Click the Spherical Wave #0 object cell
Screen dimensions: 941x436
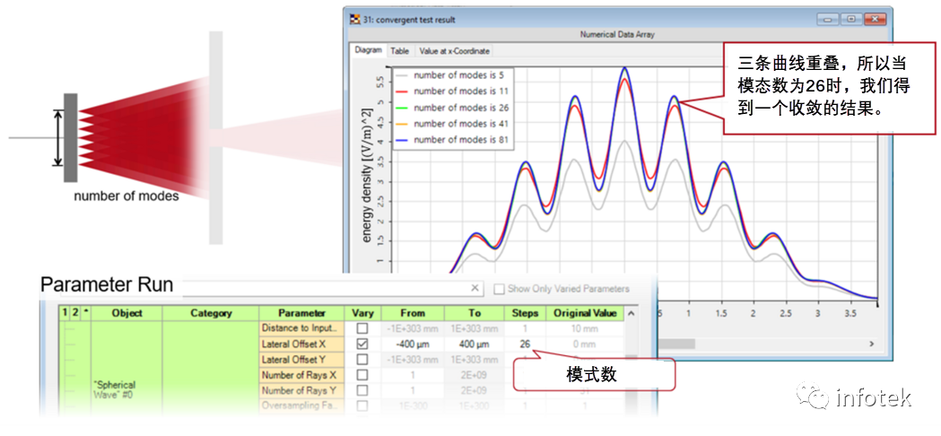click(126, 368)
